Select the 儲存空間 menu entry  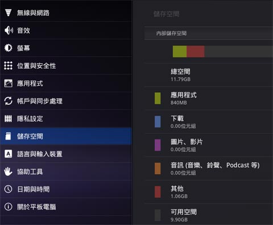(x=66, y=136)
